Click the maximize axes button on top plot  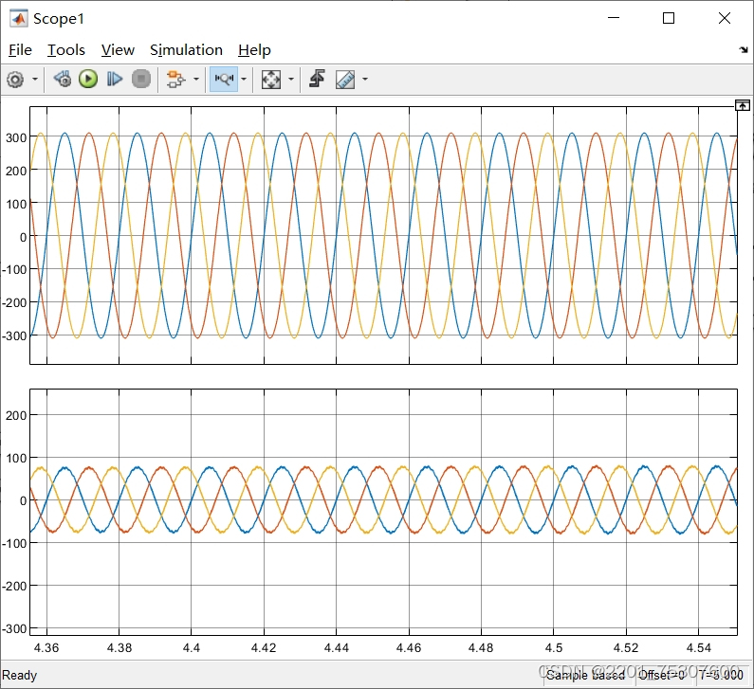743,106
